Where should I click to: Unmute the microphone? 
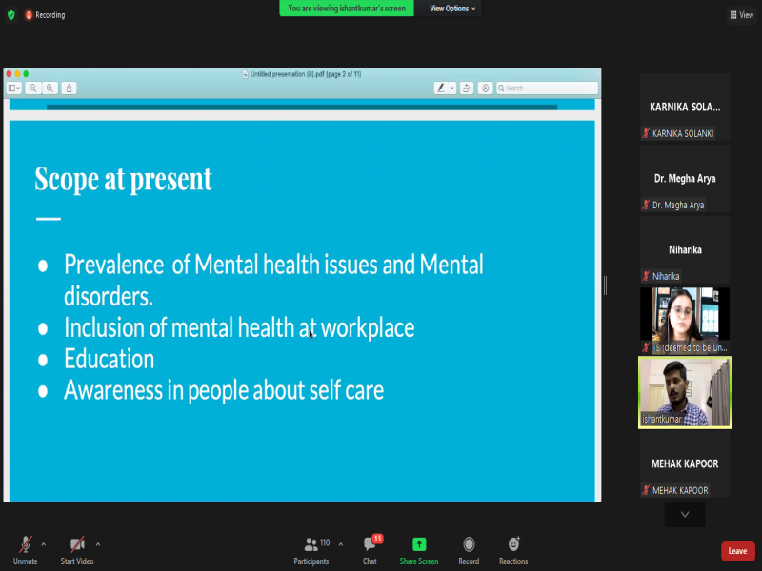26,545
